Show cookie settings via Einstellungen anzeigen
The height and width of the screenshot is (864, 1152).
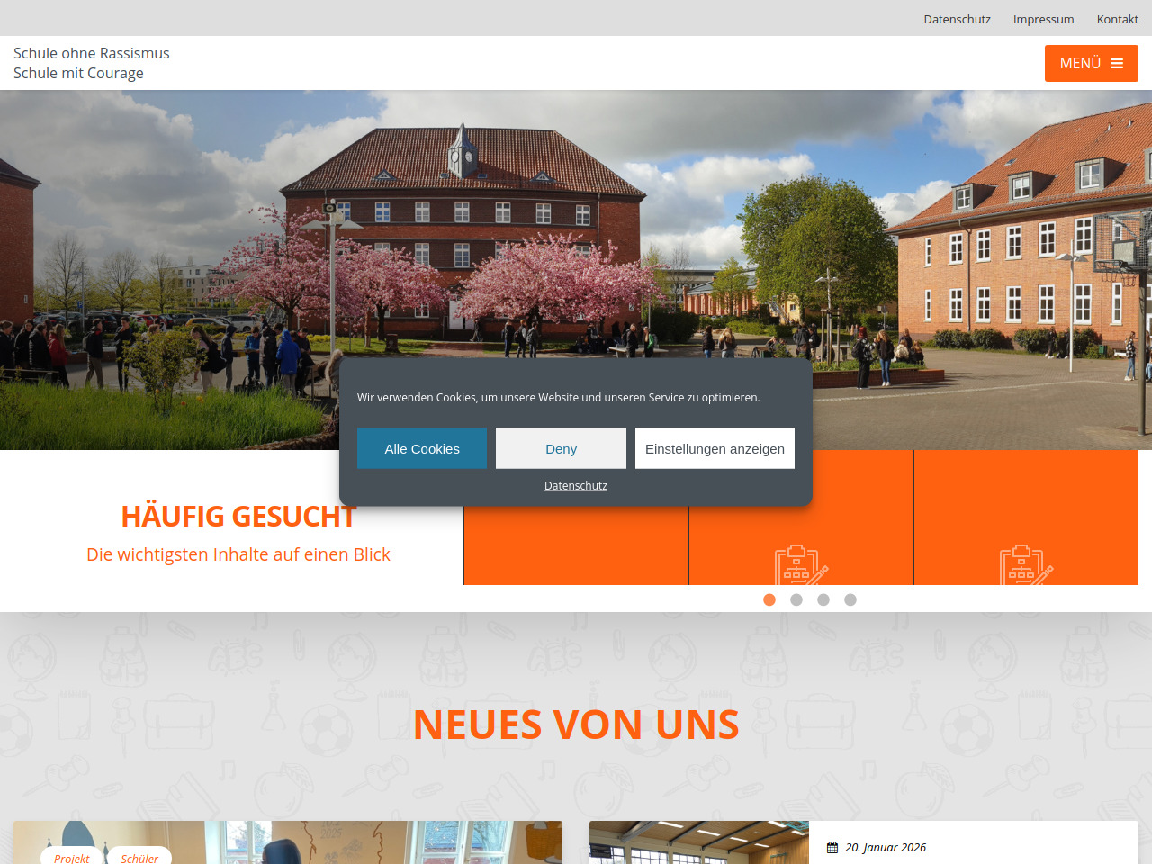pos(715,448)
